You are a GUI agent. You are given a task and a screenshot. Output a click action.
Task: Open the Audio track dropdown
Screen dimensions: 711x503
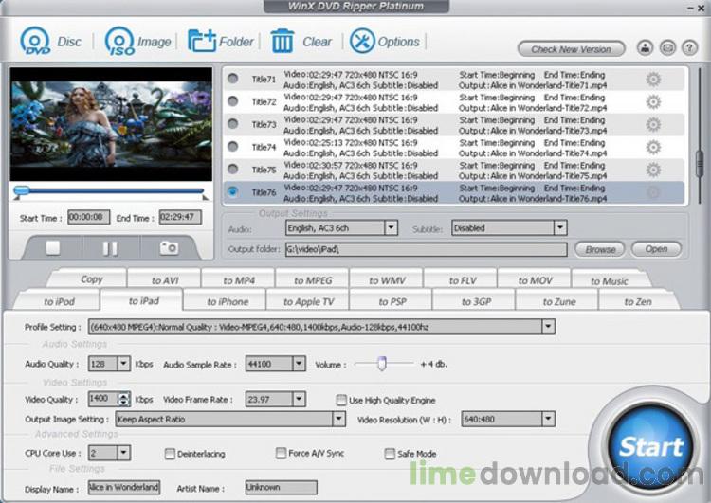[391, 227]
